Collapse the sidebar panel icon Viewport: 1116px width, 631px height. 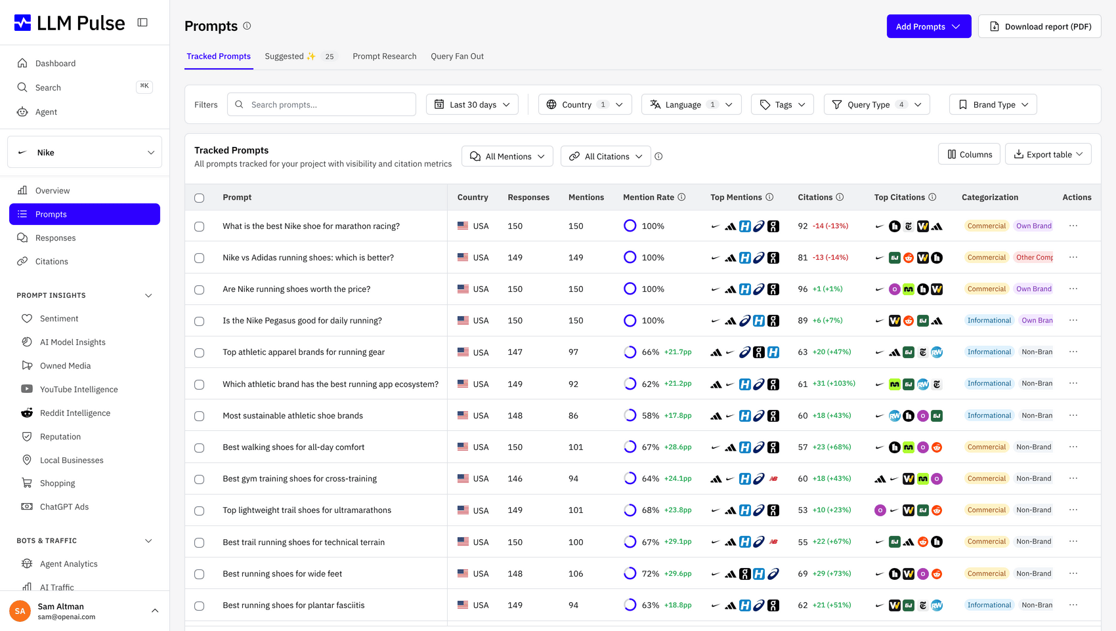(x=142, y=22)
